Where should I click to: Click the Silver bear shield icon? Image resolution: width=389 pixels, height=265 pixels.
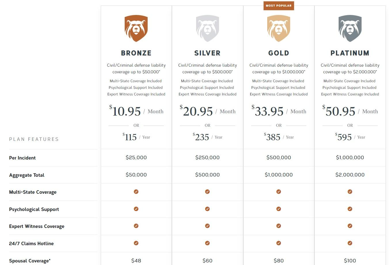tap(207, 28)
